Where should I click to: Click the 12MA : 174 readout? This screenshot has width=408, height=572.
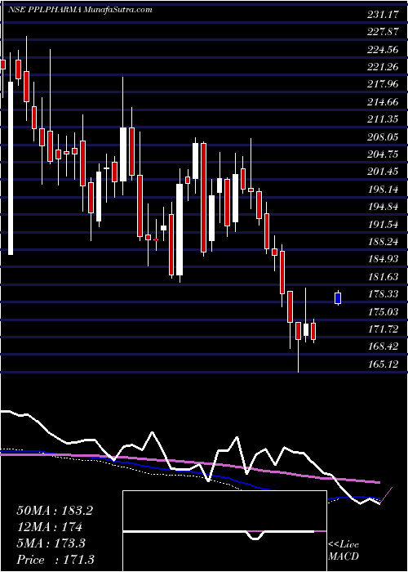[50, 527]
